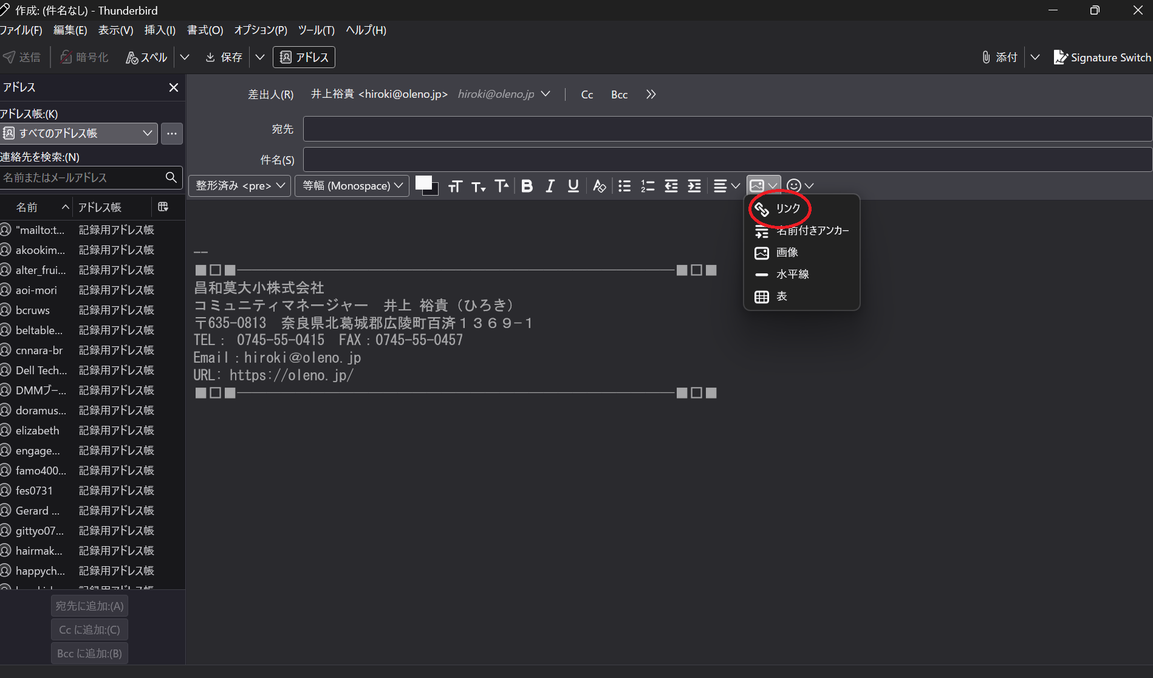The image size is (1153, 678).
Task: Focus the 宛先 recipient field
Action: [728, 129]
